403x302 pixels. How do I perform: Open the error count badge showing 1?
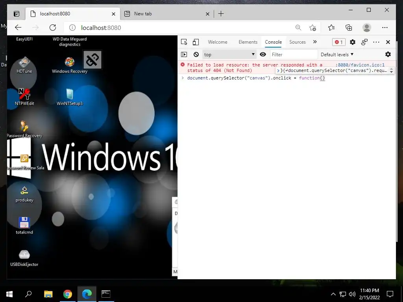point(339,42)
